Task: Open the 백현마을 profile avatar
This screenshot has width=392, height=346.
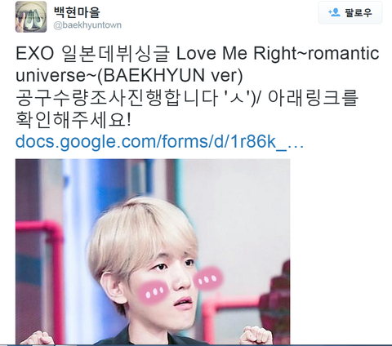Action: 31,17
